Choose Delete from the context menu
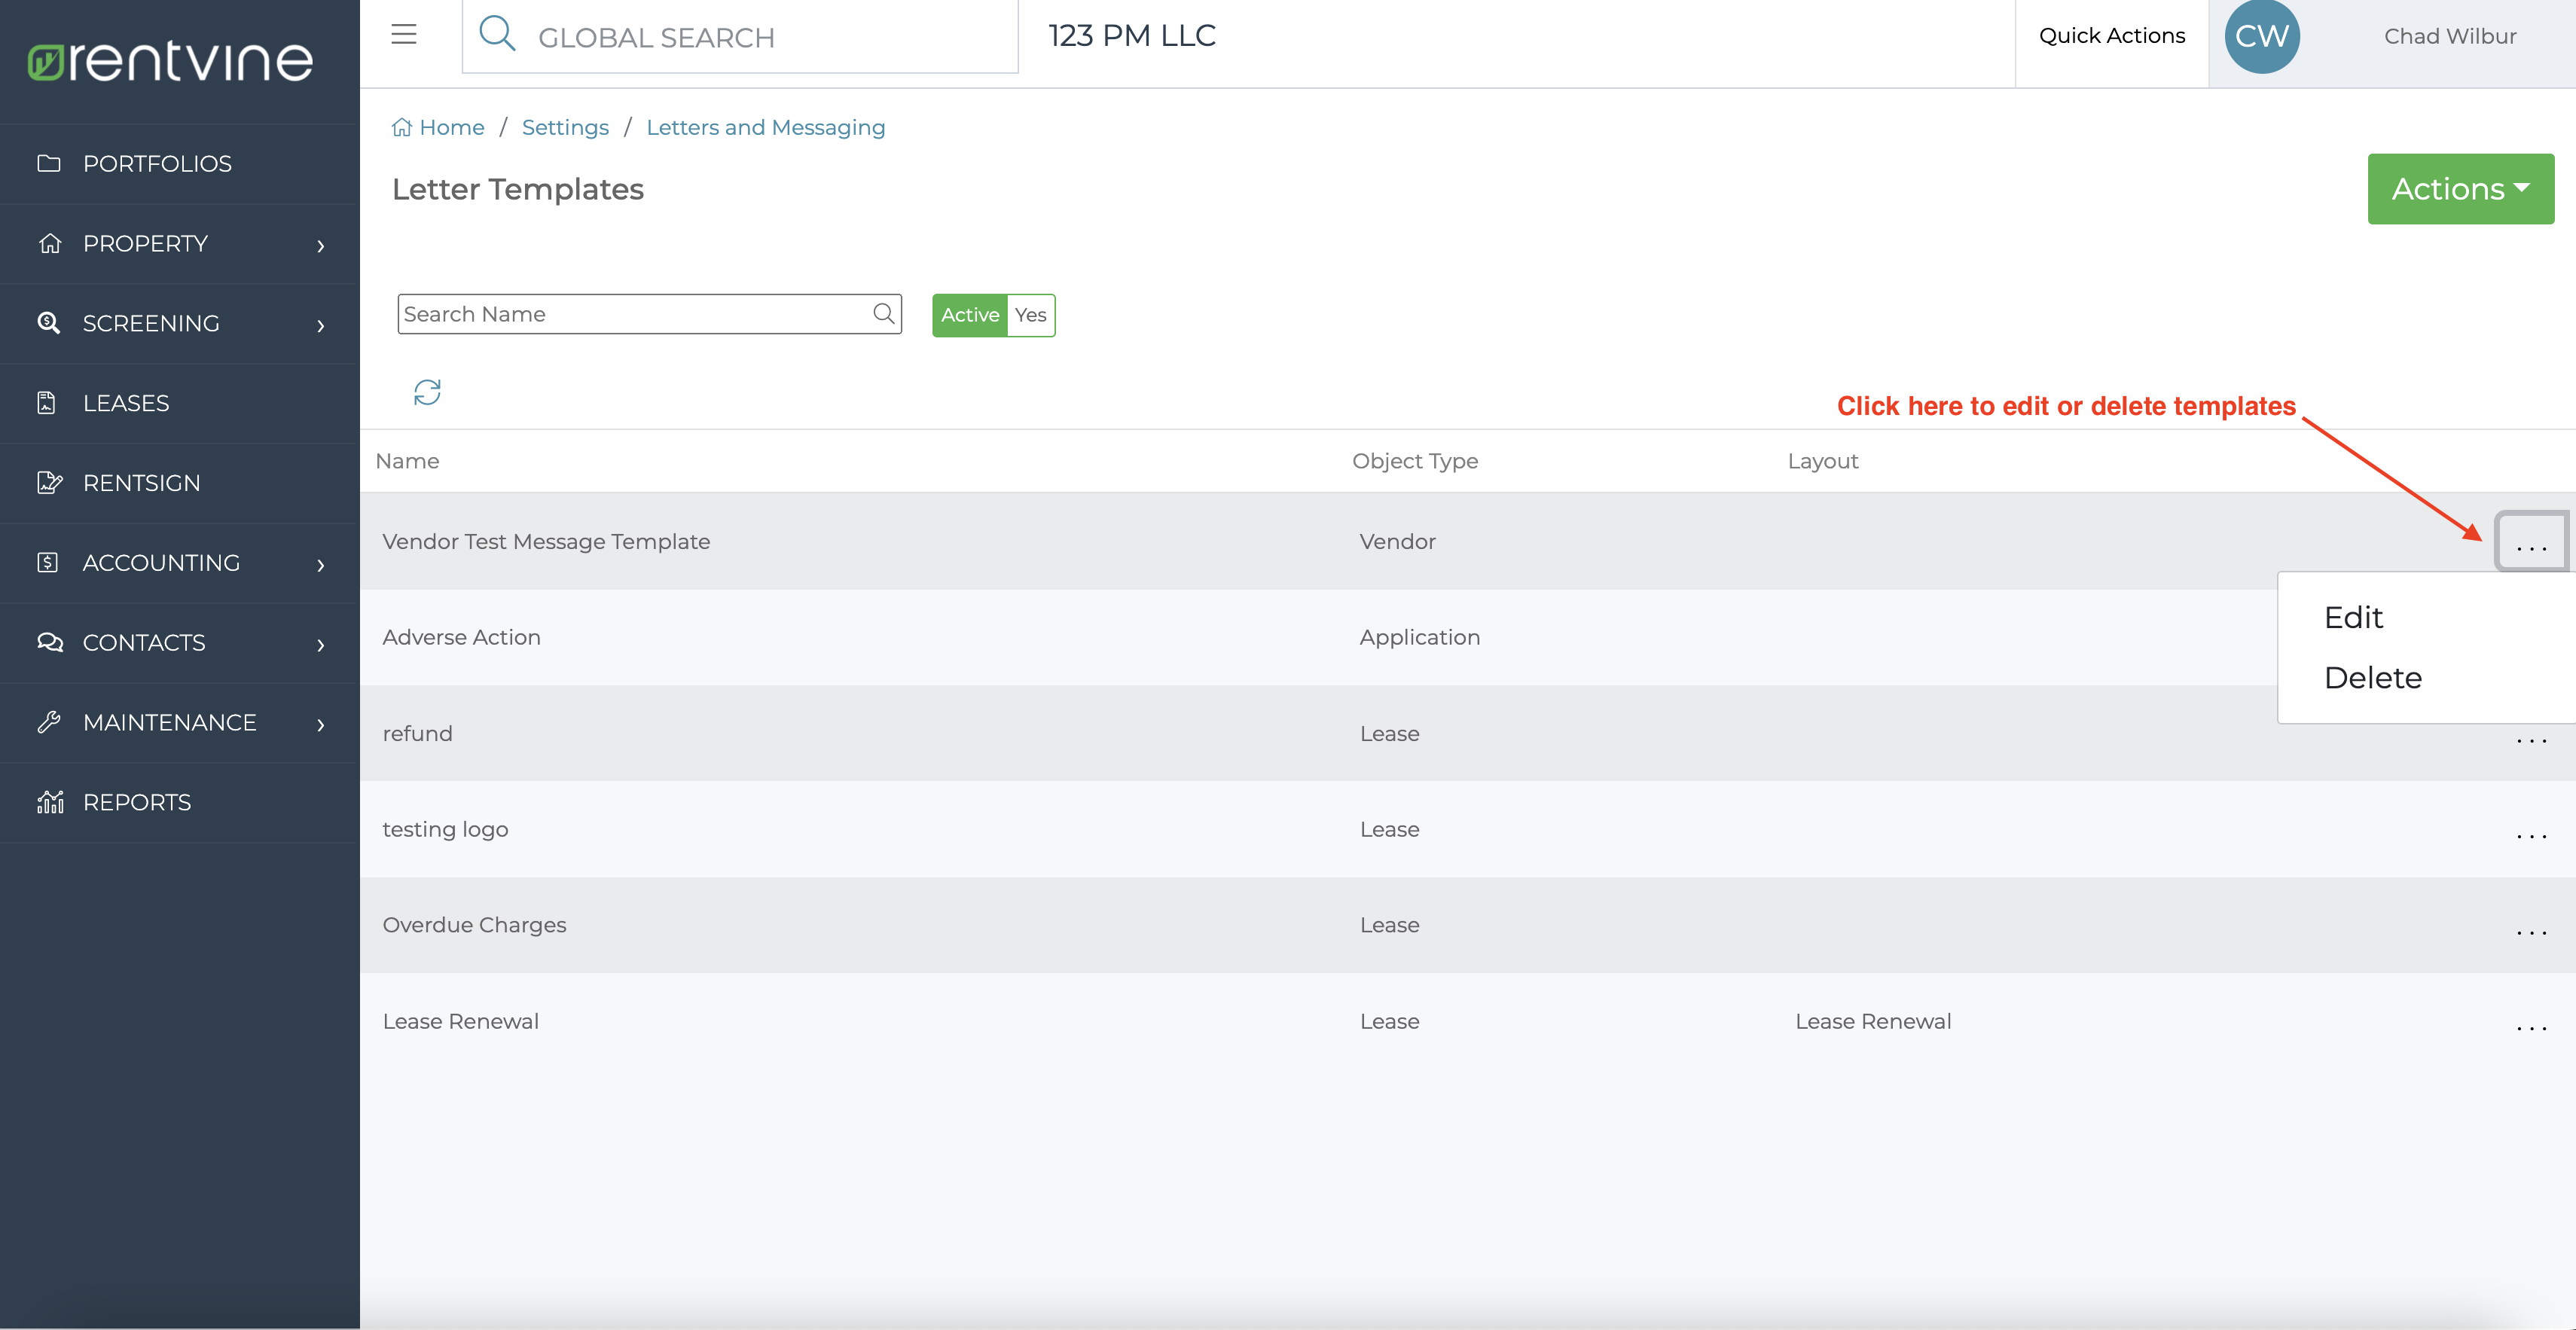This screenshot has height=1330, width=2576. (2372, 677)
